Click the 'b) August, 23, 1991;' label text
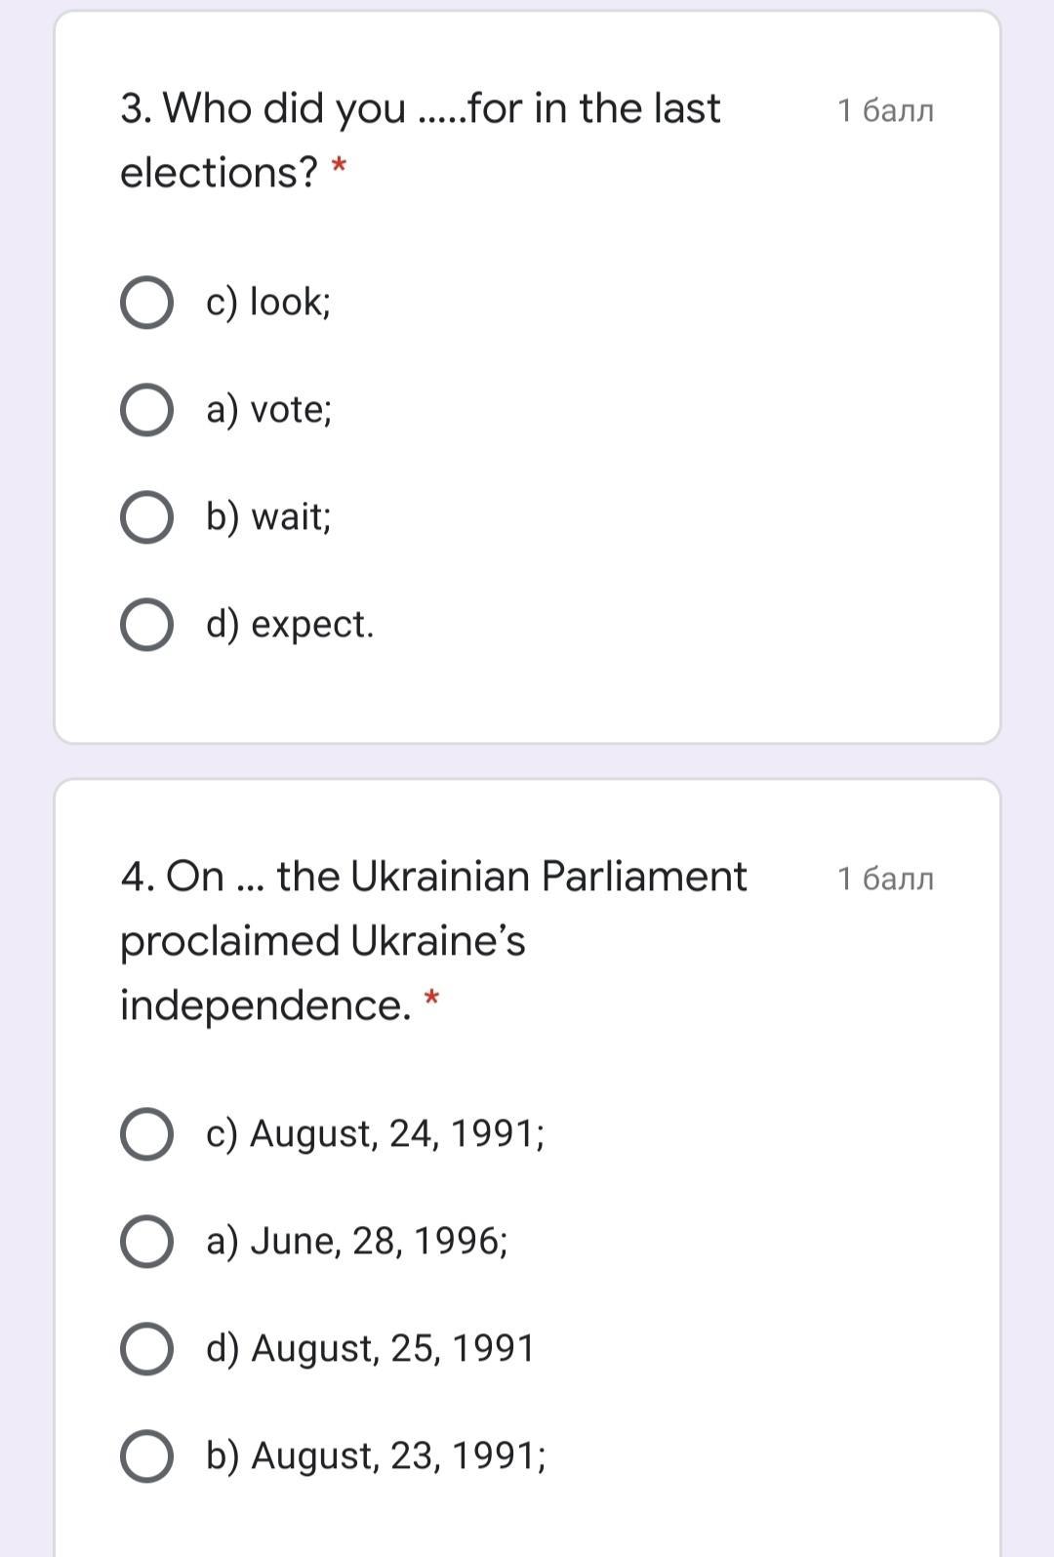Image resolution: width=1054 pixels, height=1557 pixels. (x=376, y=1455)
